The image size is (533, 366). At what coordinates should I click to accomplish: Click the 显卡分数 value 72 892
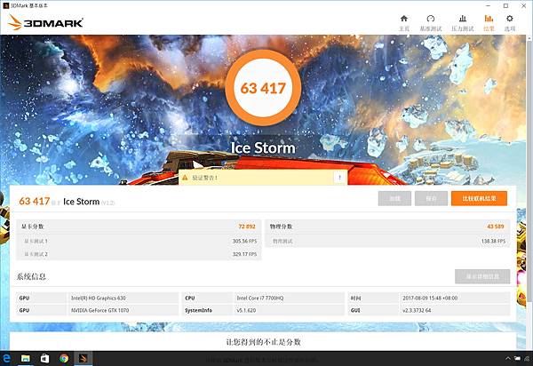tap(247, 227)
